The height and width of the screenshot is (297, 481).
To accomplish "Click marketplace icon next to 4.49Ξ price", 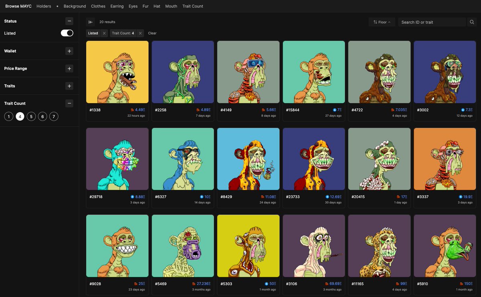I will pos(132,110).
